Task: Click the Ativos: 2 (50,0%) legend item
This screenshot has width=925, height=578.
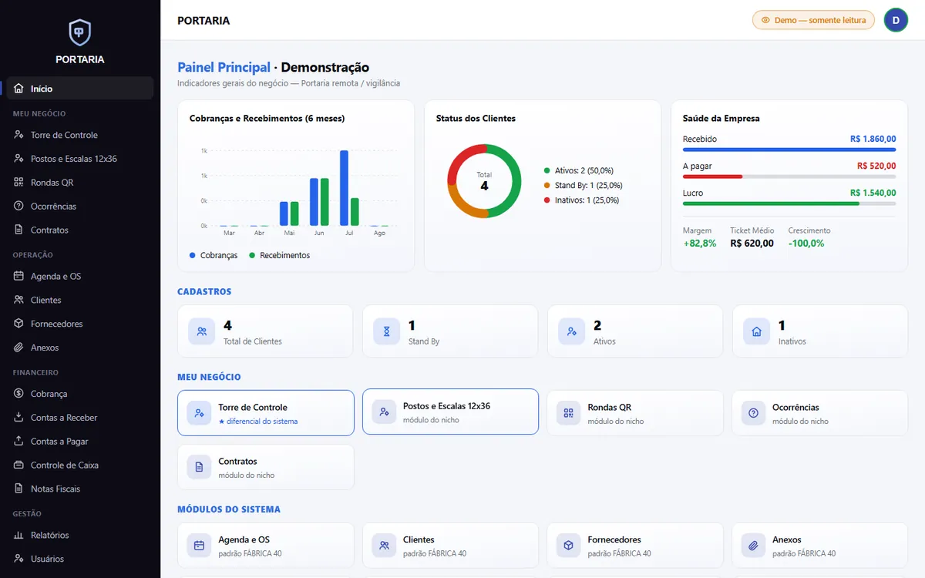Action: (x=579, y=170)
